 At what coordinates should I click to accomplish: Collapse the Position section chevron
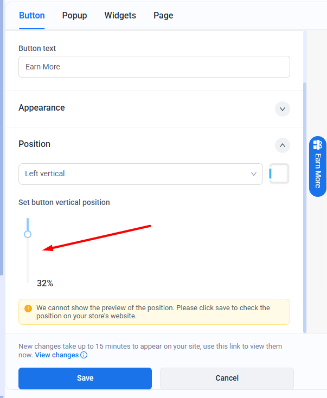point(282,145)
